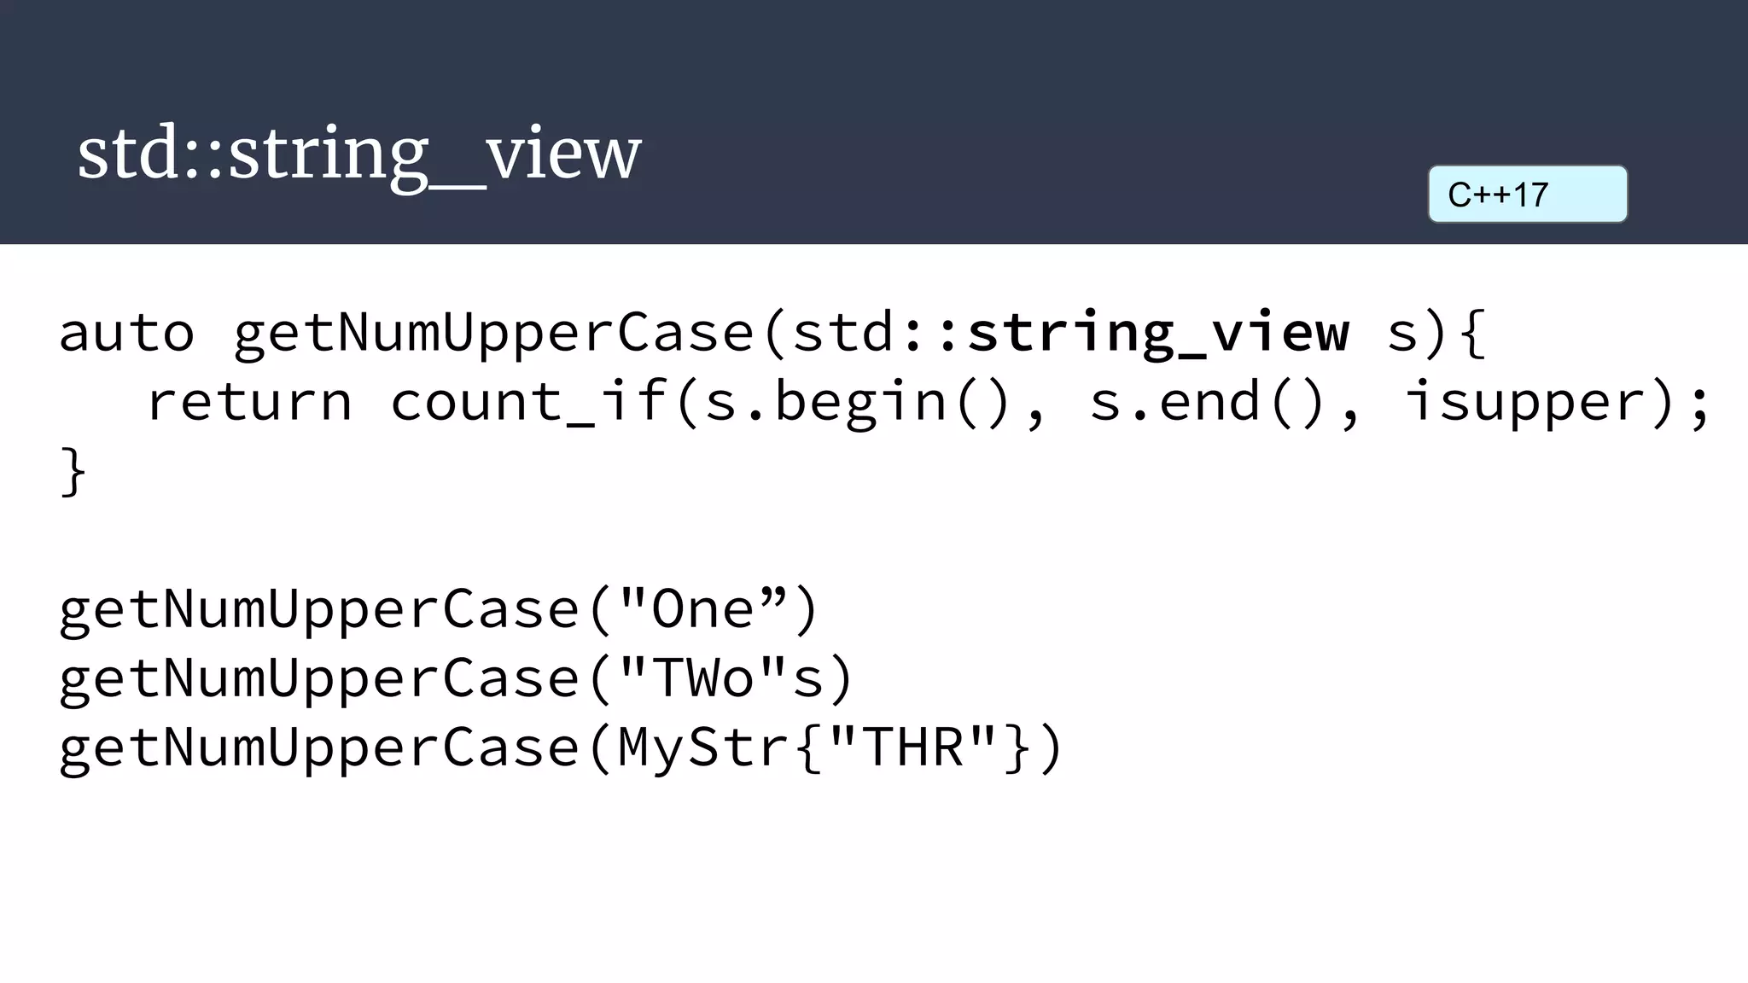
Task: Select the count_if function call
Action: pos(528,401)
